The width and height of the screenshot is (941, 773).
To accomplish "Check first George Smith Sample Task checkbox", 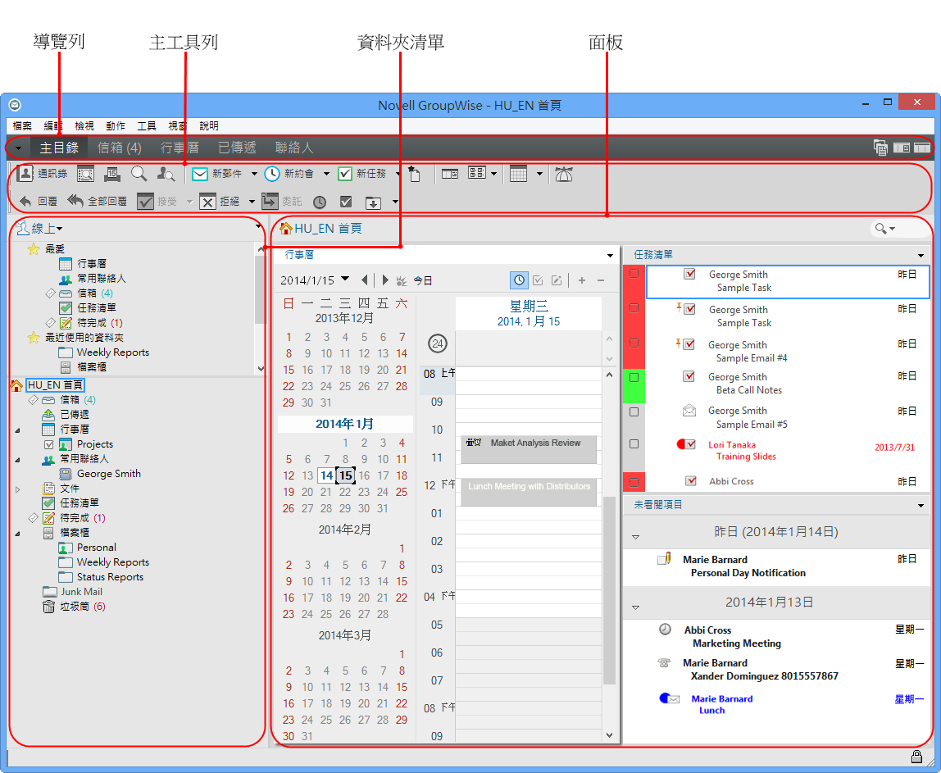I will click(634, 274).
